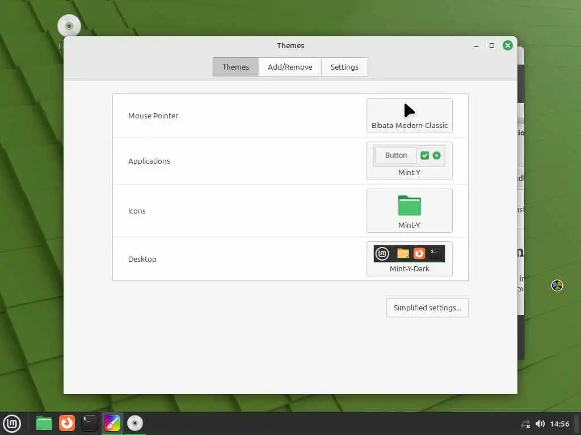The height and width of the screenshot is (435, 581).
Task: Click the Simplified settings... button
Action: [427, 308]
